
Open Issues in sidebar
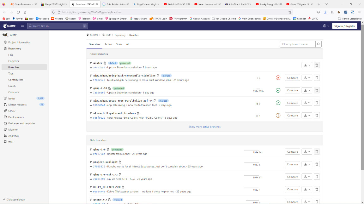pyautogui.click(x=24, y=99)
